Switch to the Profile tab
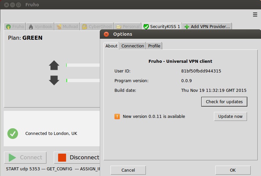This screenshot has height=176, width=261. [154, 46]
